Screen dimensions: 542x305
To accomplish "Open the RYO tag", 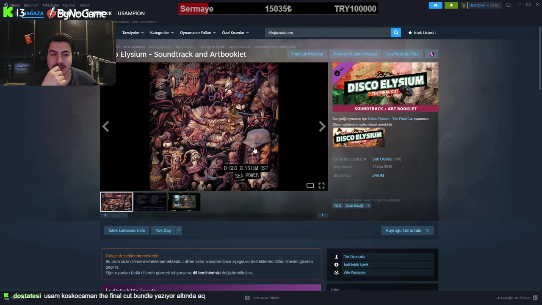I will point(337,206).
